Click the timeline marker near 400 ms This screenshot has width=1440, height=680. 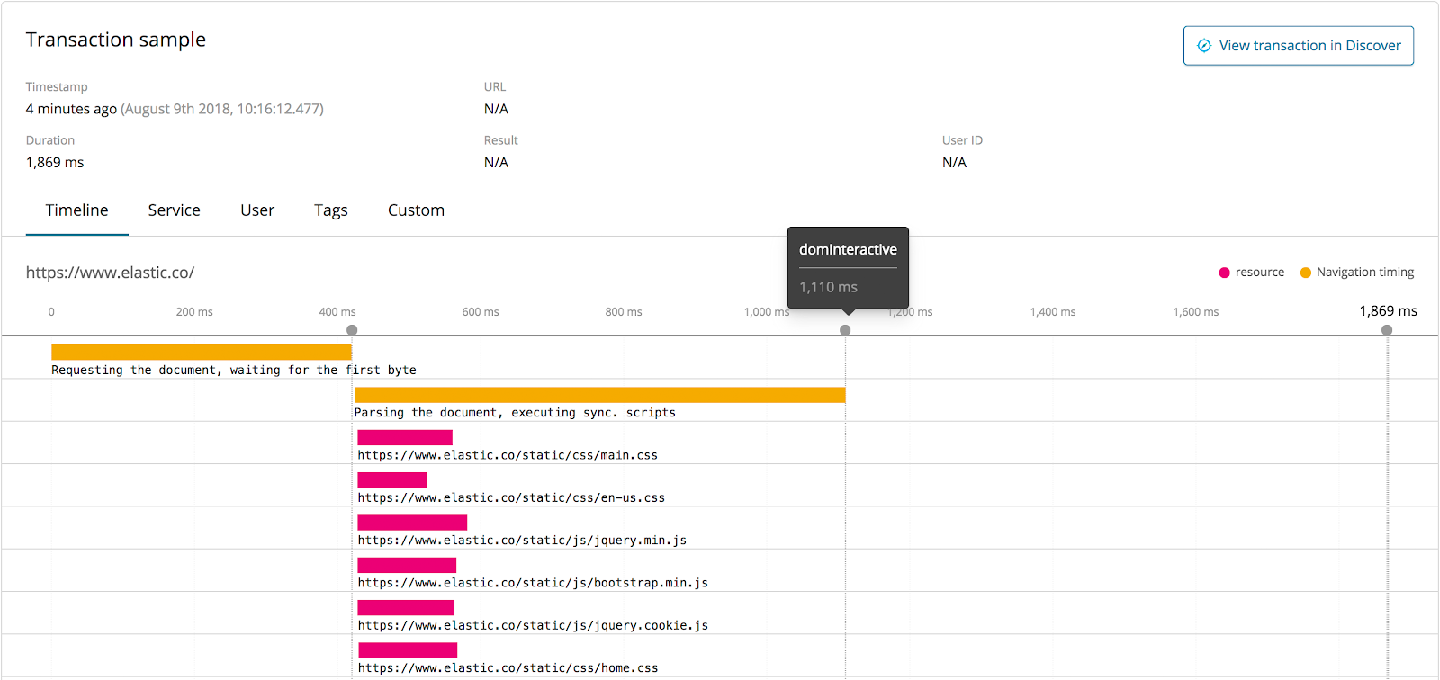[352, 330]
